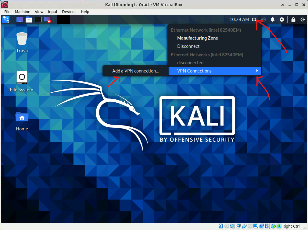Click the Right Ctrl host key label

coord(291,226)
